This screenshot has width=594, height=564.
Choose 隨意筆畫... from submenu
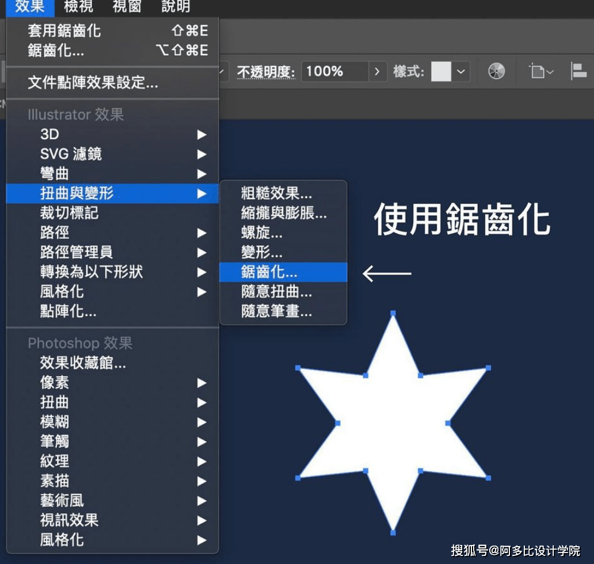pyautogui.click(x=283, y=312)
